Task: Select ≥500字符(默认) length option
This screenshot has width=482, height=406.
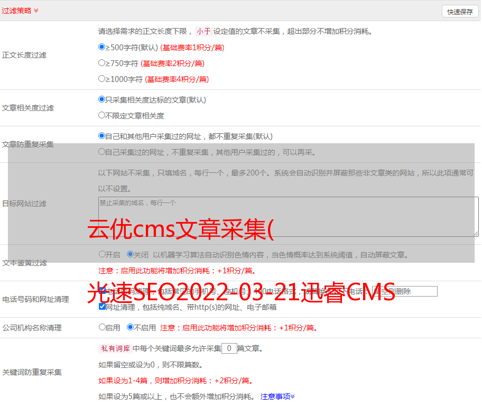Action: coord(102,47)
